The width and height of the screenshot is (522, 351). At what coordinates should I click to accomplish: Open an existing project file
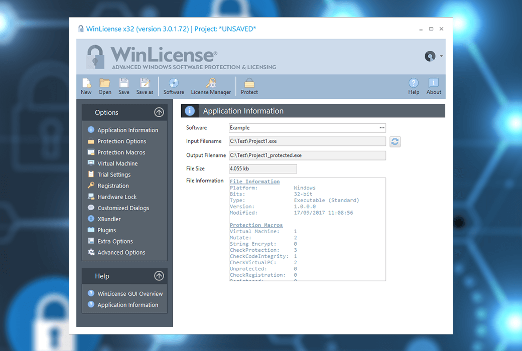pos(104,86)
